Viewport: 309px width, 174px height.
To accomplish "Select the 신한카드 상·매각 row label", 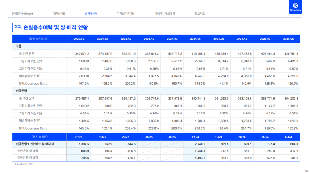I will pyautogui.click(x=30, y=157).
